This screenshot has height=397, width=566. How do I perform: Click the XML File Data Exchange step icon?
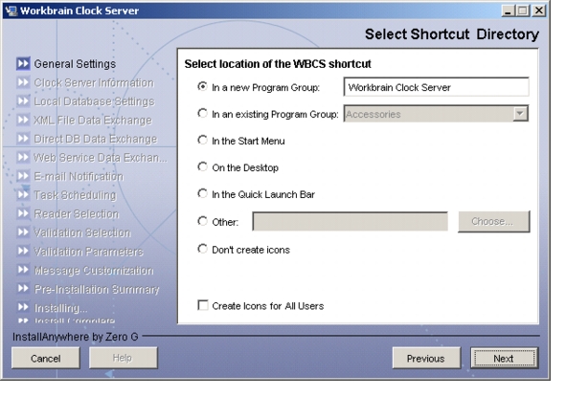pyautogui.click(x=23, y=121)
